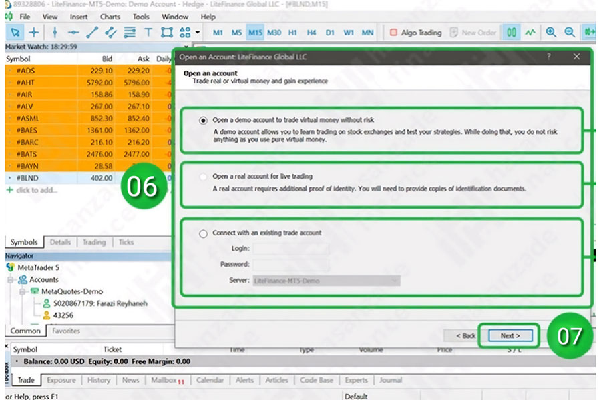The image size is (601, 400).
Task: Collapse the MetaQuotes-Demo tree node
Action: (x=23, y=292)
